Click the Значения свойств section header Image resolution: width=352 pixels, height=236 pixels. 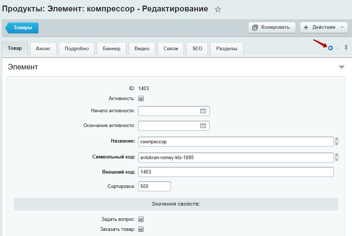[x=176, y=204]
